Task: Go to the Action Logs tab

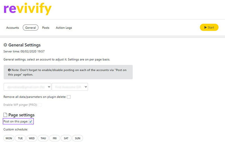Action: 64,28
